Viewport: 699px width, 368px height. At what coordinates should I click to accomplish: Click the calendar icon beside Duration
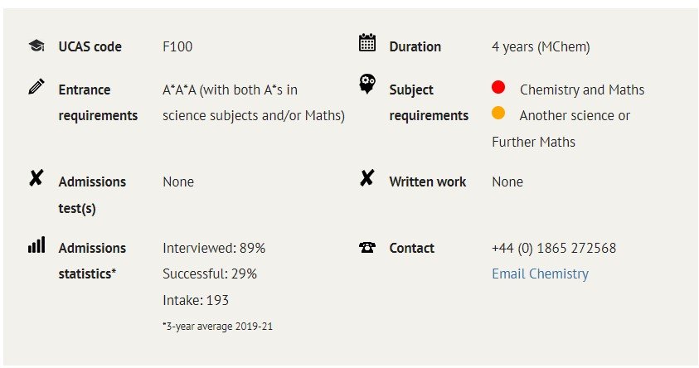[x=367, y=42]
